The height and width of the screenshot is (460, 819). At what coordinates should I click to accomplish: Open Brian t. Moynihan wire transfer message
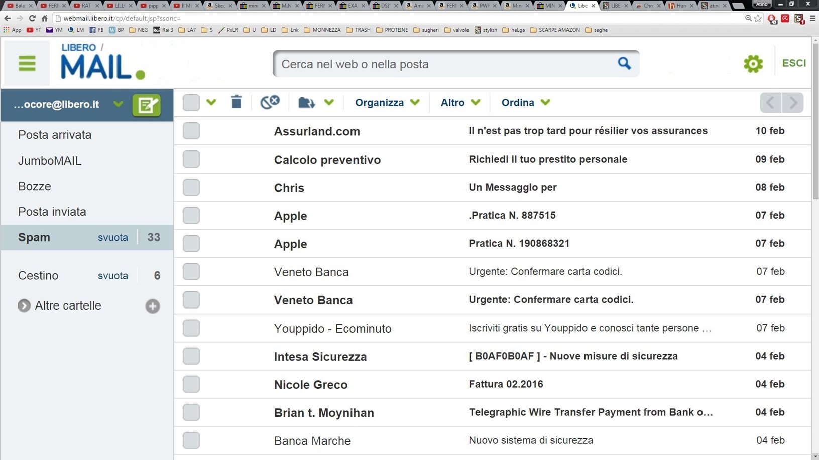click(x=493, y=412)
